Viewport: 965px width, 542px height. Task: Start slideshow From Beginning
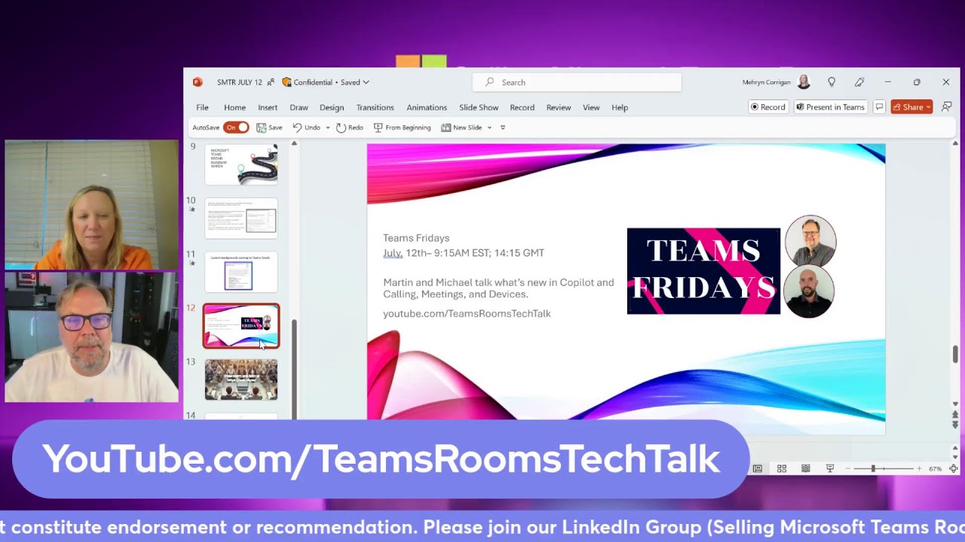pyautogui.click(x=402, y=127)
